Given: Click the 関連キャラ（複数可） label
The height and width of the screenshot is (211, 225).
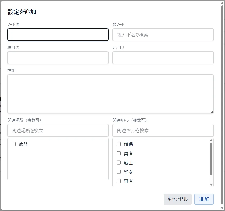Looking at the screenshot, I should (130, 120).
